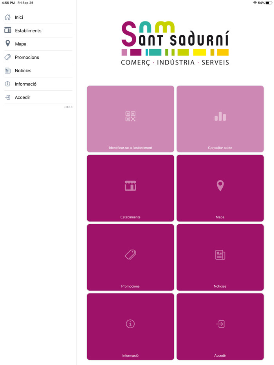Screen dimensions: 274x365
Task: Go to Mapa in the sidebar menu
Action: coord(38,44)
